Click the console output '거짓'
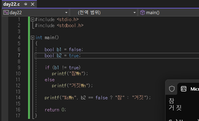Screen dimensions: 199x121 [175, 108]
